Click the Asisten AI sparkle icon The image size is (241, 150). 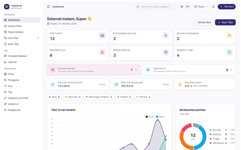[x=5, y=104]
